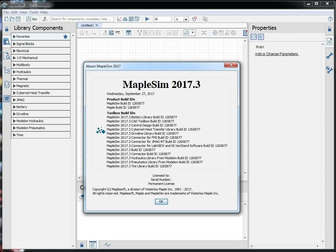Click the single wrench icon on the right sidebar
The width and height of the screenshot is (336, 252).
coord(330,56)
